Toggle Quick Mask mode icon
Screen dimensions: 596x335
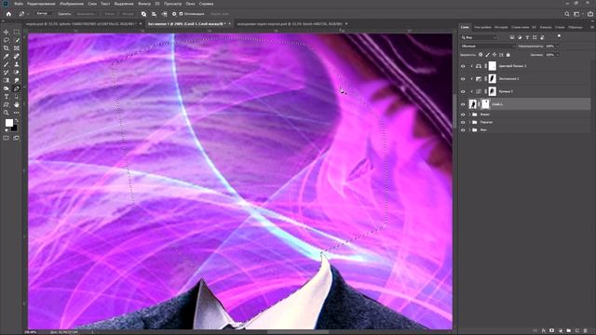(x=7, y=138)
